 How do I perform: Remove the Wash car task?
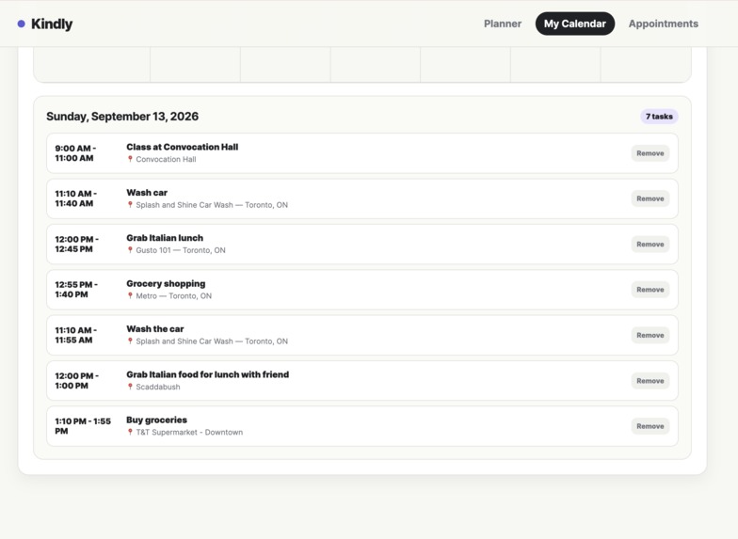tap(650, 198)
